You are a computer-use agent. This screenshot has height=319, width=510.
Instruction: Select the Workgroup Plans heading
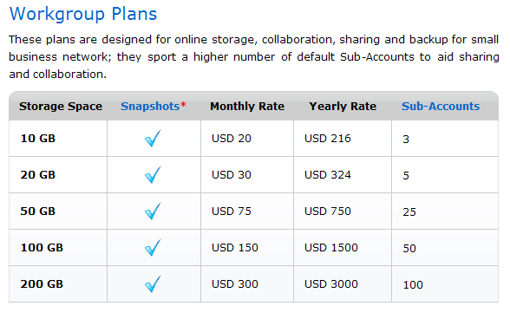(x=83, y=14)
